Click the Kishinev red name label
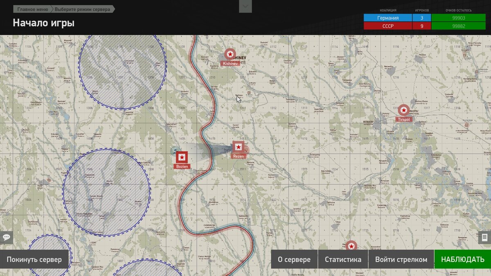Screen dimensions: 491x276 tap(230, 64)
